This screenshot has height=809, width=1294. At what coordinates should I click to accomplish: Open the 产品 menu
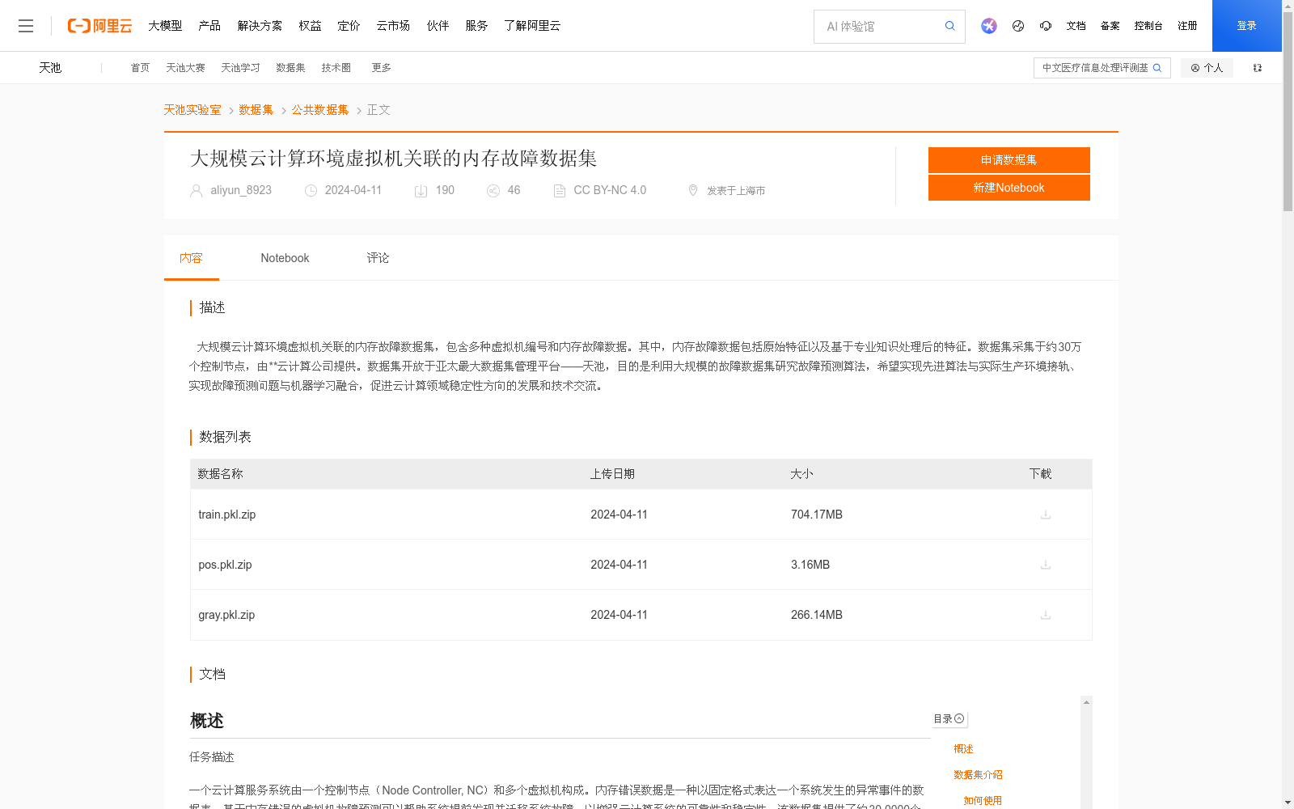209,26
